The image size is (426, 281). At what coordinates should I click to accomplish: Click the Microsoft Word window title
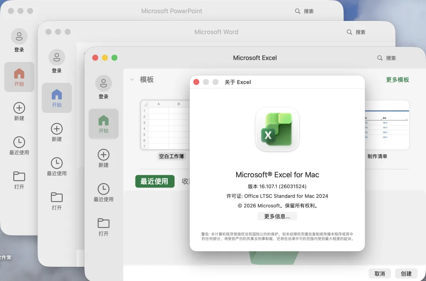click(x=216, y=32)
